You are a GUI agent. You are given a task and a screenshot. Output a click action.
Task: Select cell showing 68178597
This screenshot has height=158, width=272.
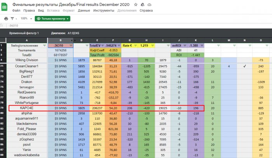[x=61, y=55]
